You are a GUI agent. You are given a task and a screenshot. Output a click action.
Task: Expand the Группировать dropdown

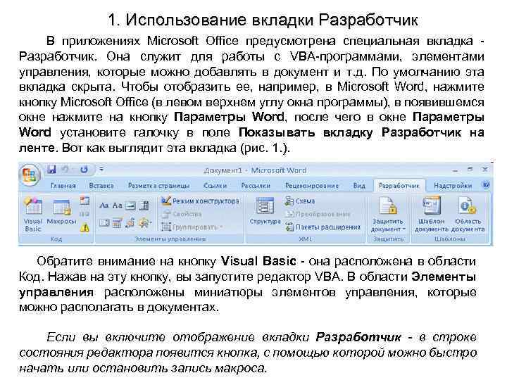pyautogui.click(x=192, y=227)
